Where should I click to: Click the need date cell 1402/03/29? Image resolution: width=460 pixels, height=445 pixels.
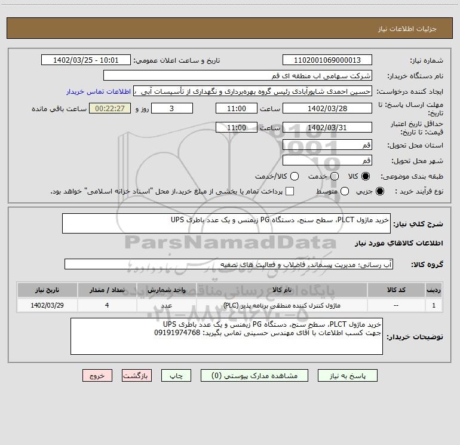point(47,305)
